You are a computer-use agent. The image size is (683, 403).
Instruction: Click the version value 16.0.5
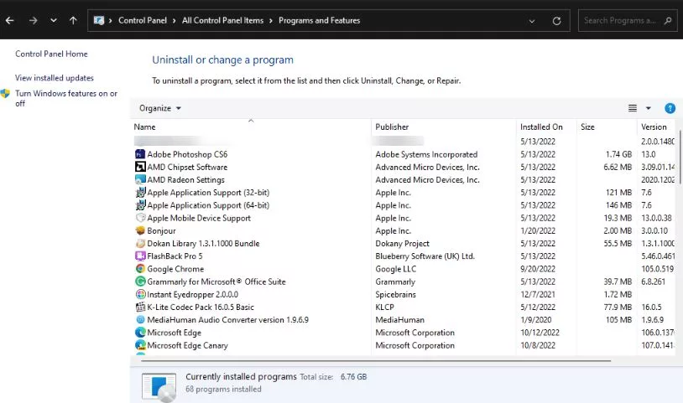click(x=651, y=307)
